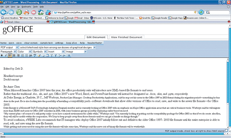231x138 pixels.
Task: Click the horizontal scrollbar at page bottom
Action: coord(114,134)
